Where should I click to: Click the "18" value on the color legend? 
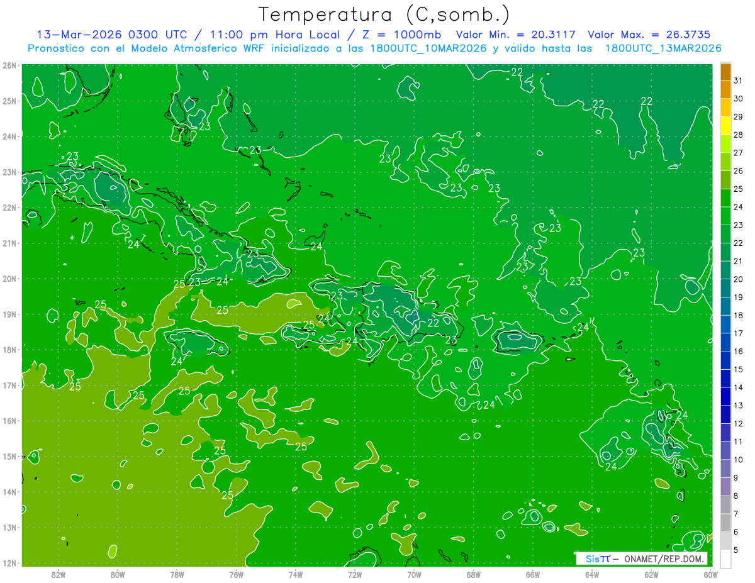tap(738, 315)
